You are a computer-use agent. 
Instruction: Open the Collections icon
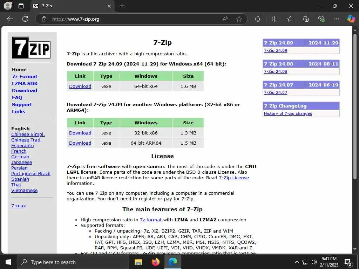click(x=306, y=19)
